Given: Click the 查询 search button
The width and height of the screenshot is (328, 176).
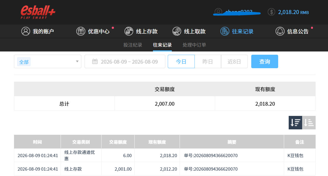Looking at the screenshot, I should coord(265,61).
